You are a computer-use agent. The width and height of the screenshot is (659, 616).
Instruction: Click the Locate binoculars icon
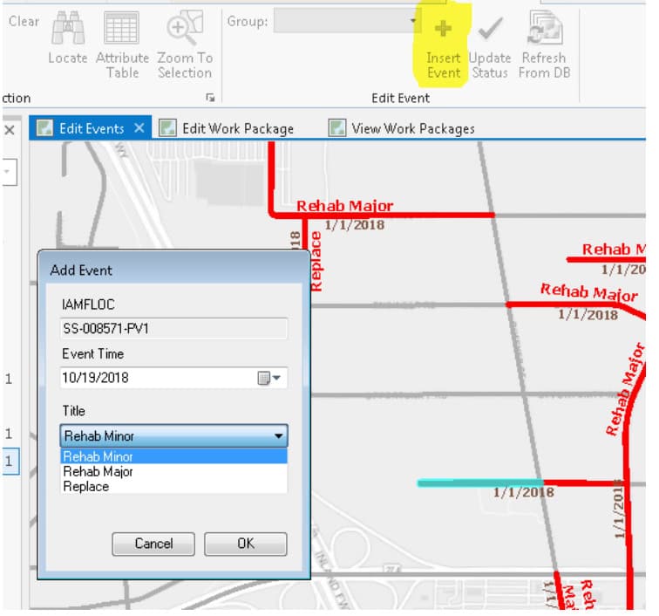[x=67, y=30]
